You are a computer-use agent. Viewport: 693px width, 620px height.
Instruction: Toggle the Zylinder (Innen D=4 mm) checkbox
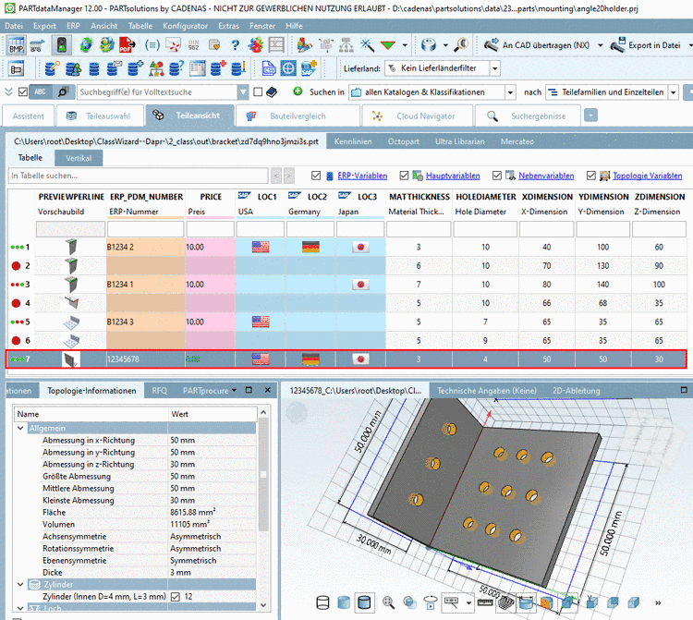176,597
